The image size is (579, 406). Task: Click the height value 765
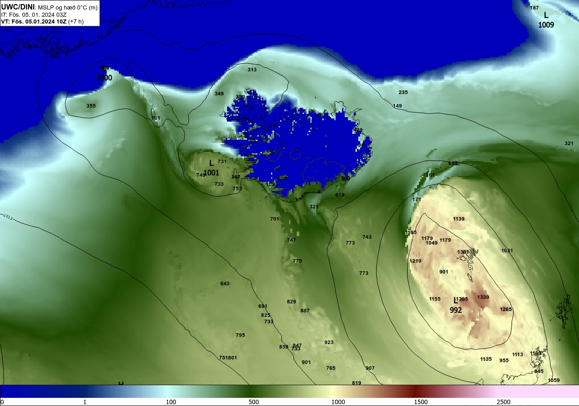(331, 368)
